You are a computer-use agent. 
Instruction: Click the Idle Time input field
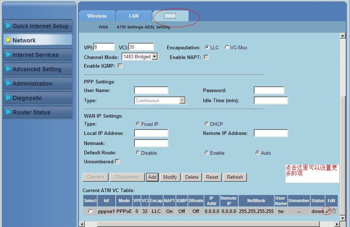tap(271, 100)
